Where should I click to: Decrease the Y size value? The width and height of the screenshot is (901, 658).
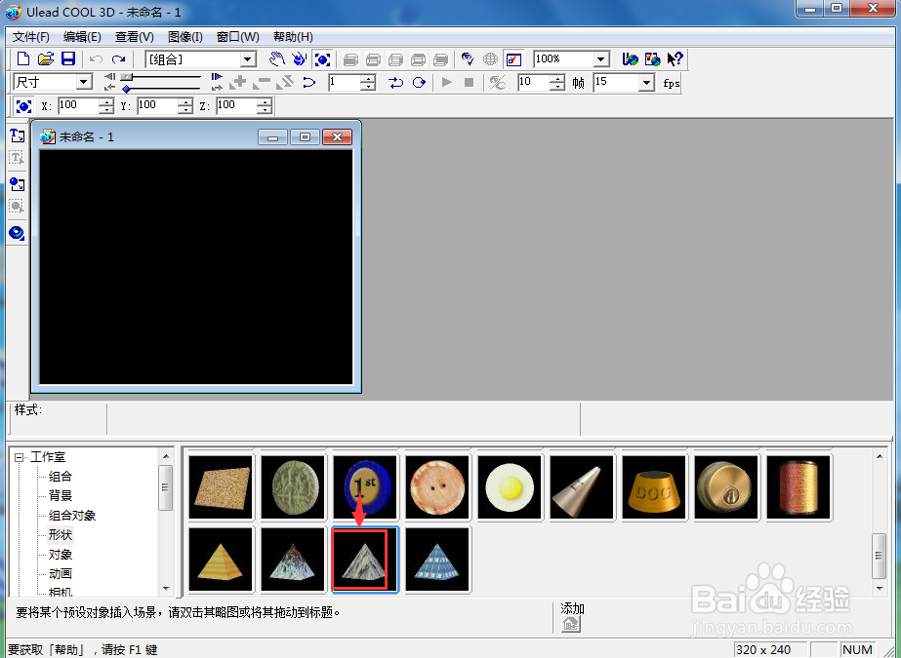click(x=185, y=109)
